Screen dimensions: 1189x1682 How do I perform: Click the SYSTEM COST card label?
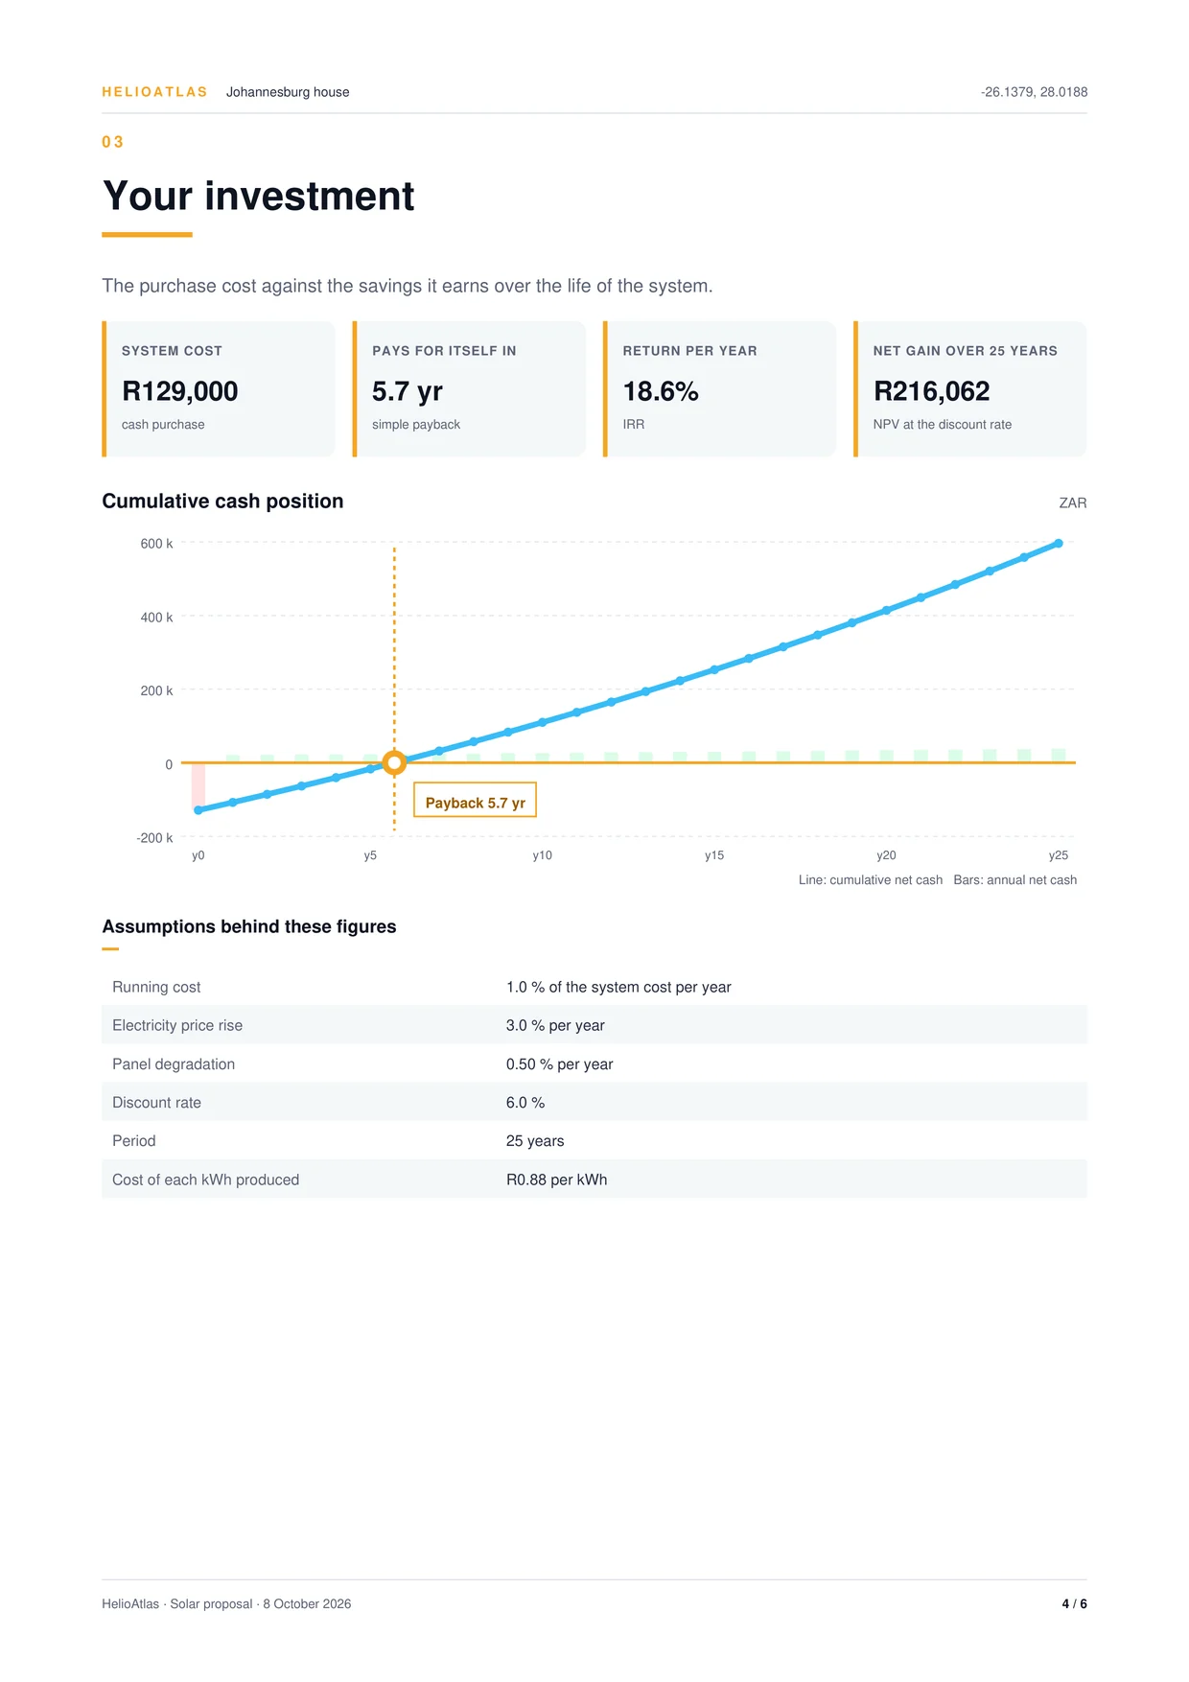tap(172, 351)
